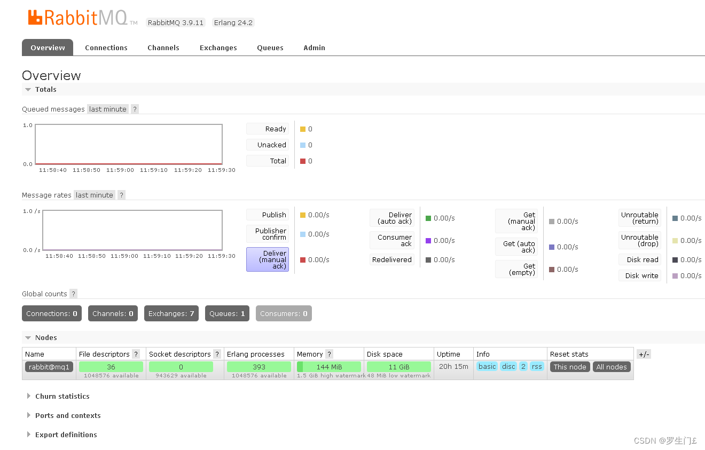Screen dimensions: 705x450
Task: Click the 144 MiB memory usage bar
Action: tap(329, 367)
